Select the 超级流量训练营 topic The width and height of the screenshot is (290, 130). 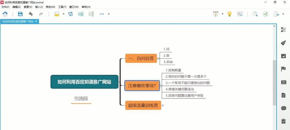143,105
